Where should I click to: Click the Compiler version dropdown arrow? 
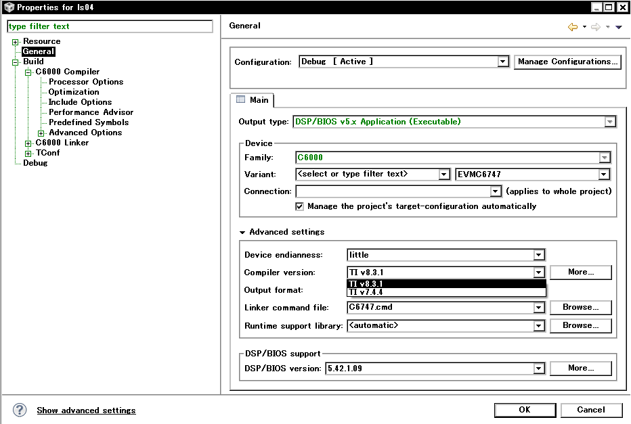539,273
